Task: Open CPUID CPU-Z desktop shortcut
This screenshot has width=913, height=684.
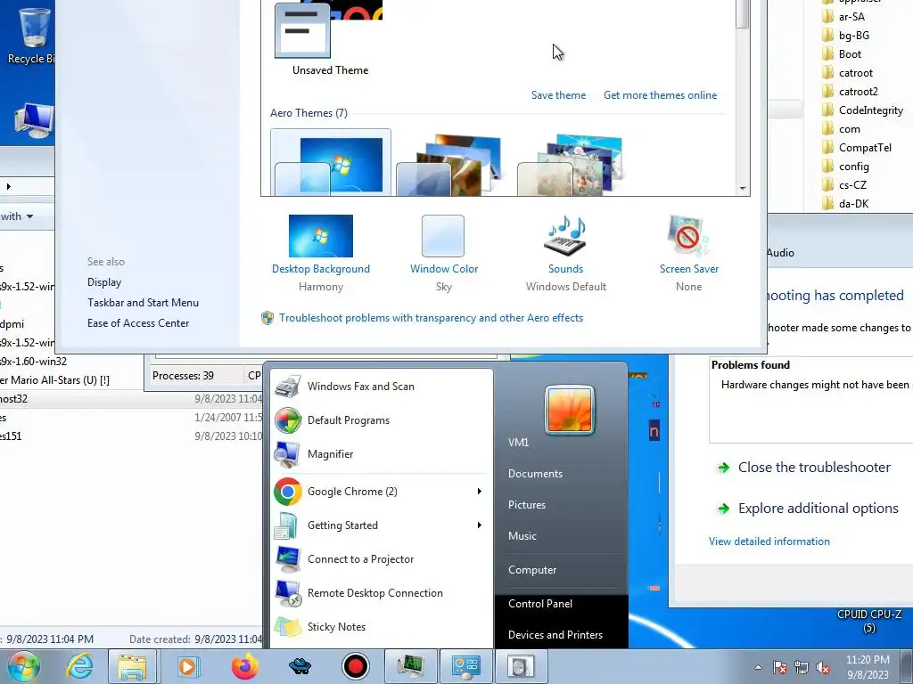Action: (x=868, y=621)
